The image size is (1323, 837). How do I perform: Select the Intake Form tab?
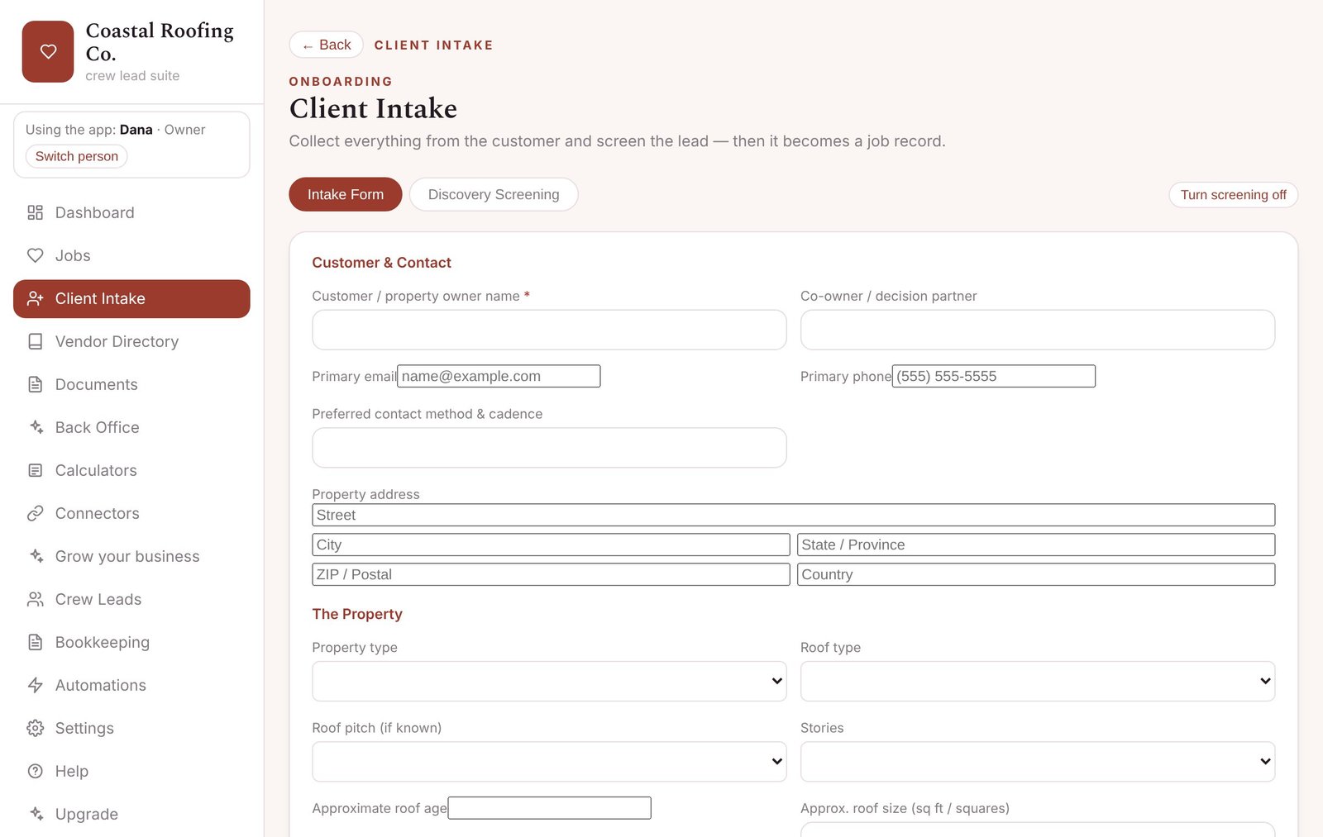click(x=346, y=194)
